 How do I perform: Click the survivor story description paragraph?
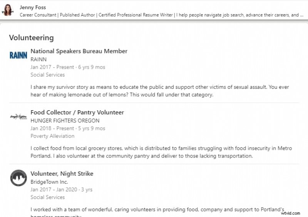pyautogui.click(x=160, y=91)
